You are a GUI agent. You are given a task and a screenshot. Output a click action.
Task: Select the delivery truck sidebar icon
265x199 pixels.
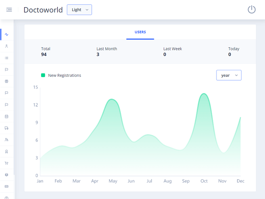7,128
